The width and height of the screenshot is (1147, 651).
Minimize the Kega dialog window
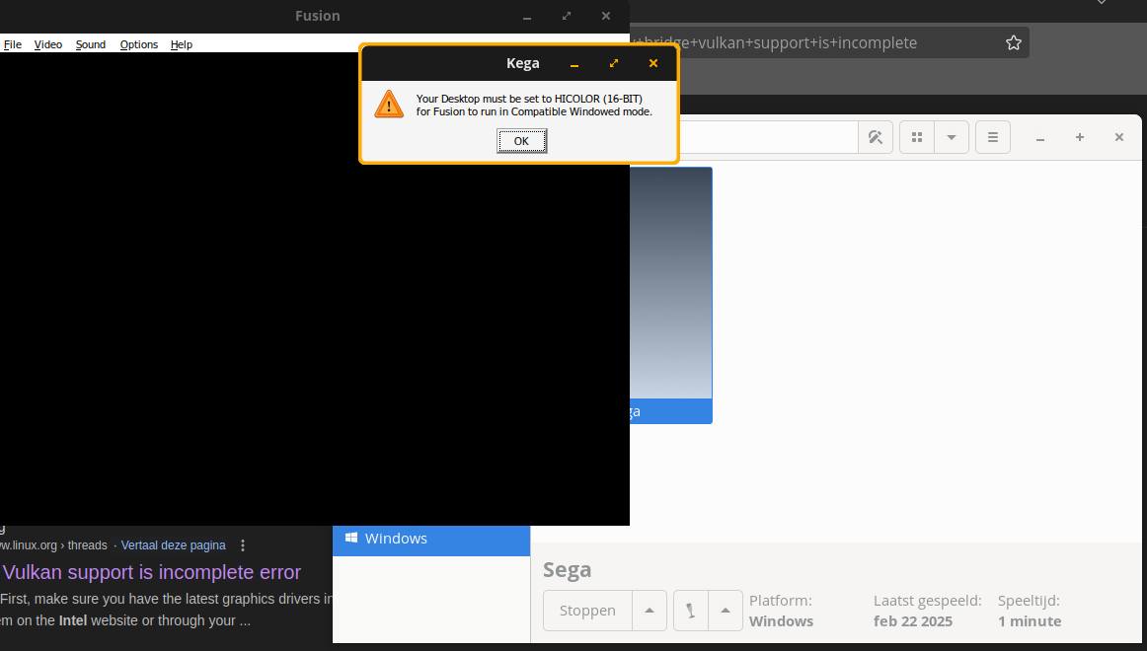coord(574,63)
